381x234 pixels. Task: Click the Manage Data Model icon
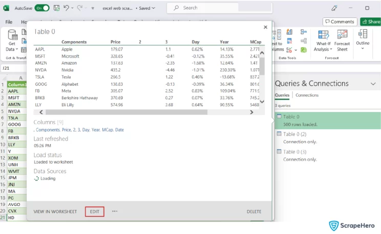click(x=304, y=50)
